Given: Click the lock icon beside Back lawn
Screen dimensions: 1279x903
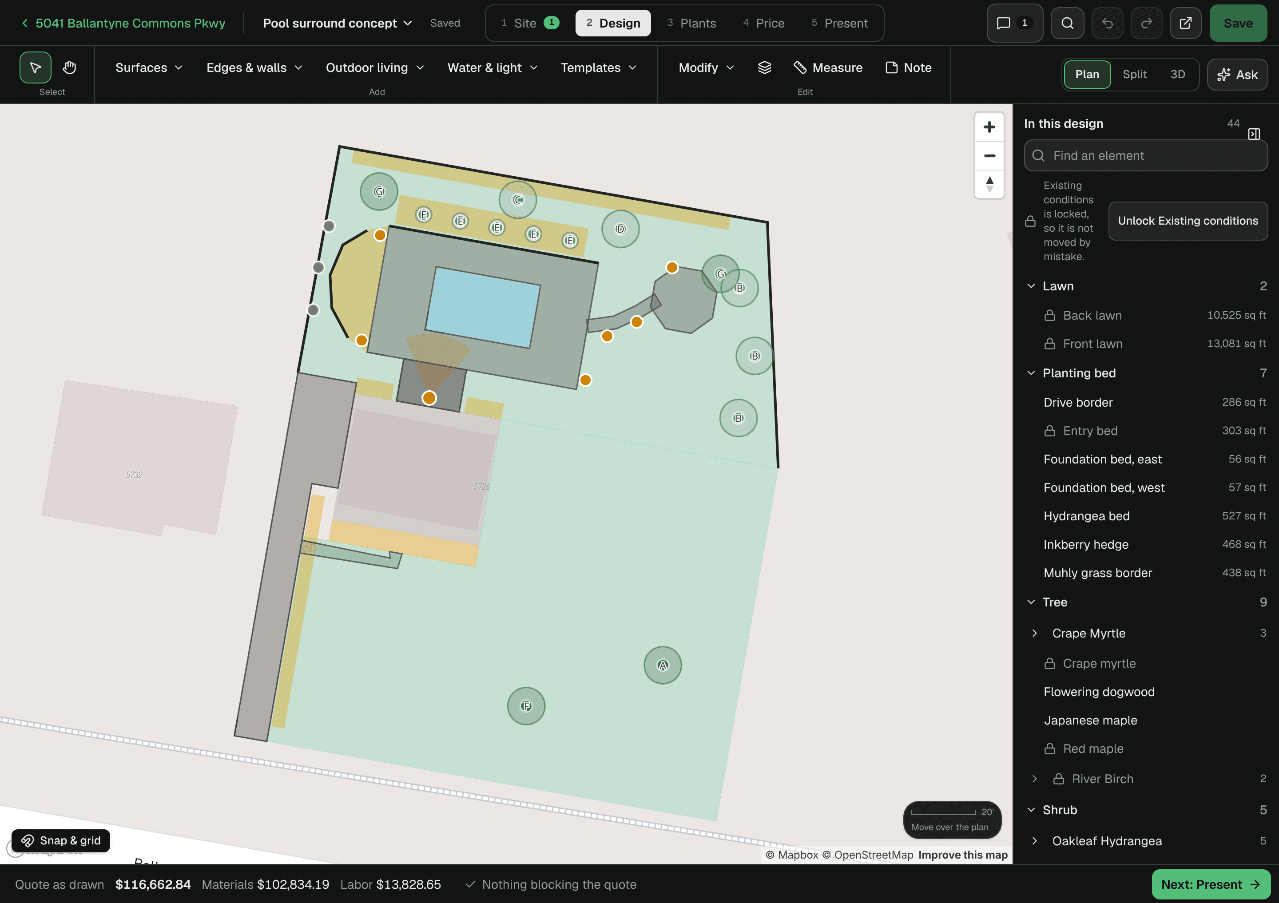Looking at the screenshot, I should pyautogui.click(x=1049, y=316).
